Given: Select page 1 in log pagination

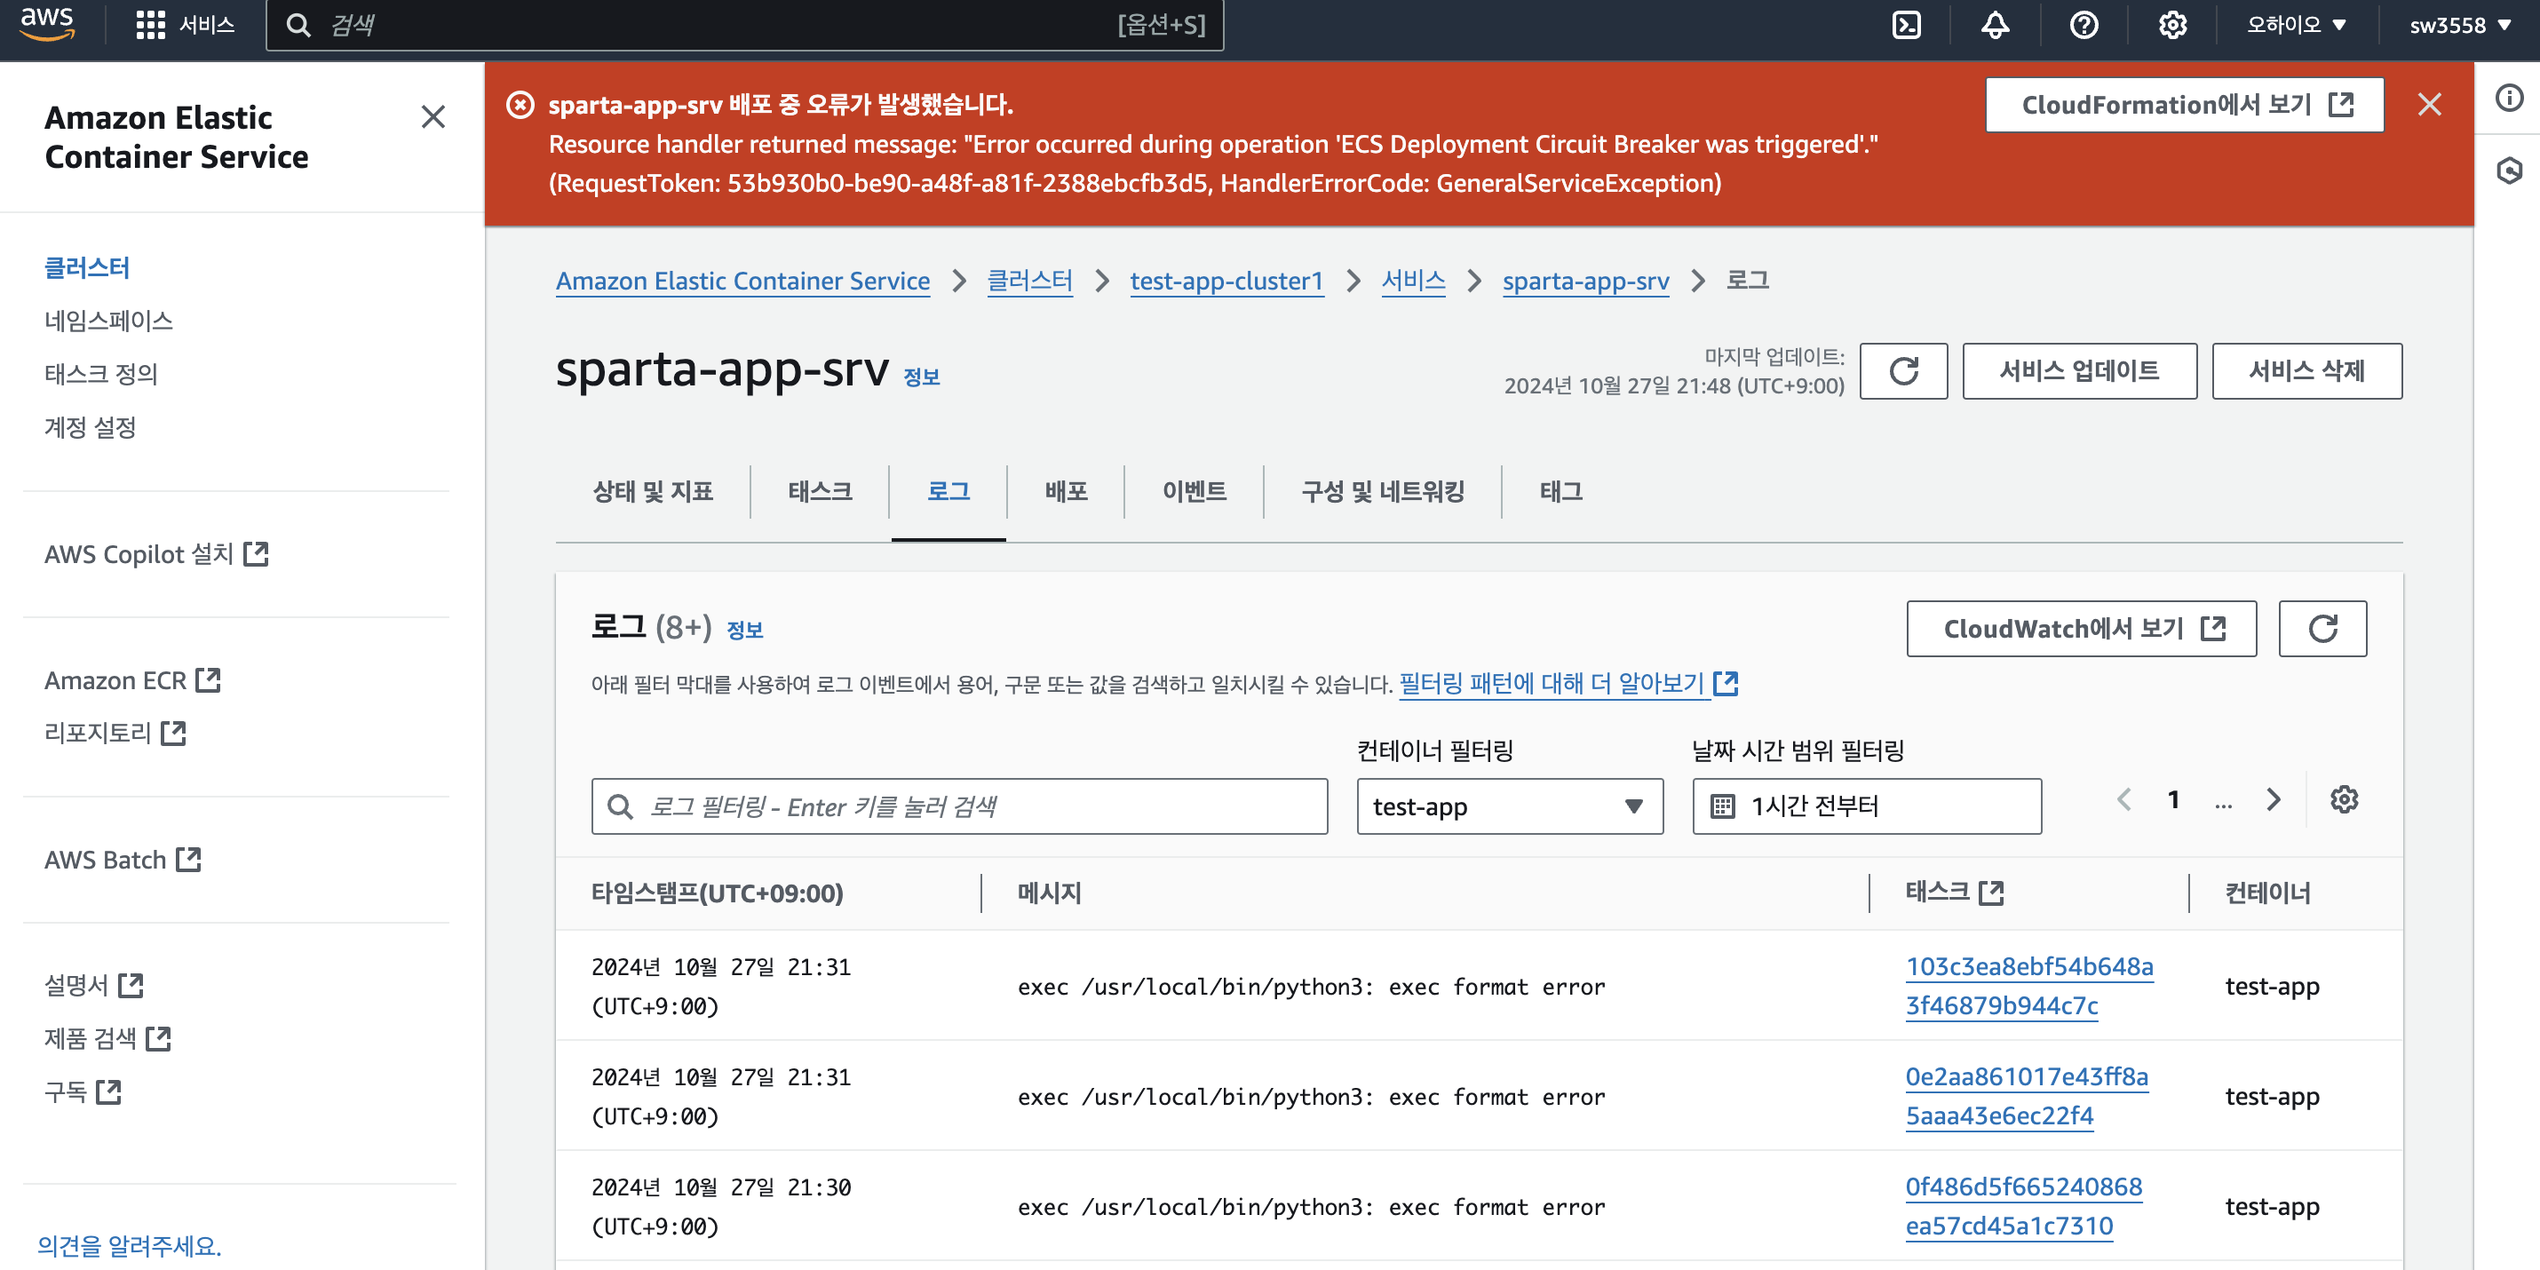Looking at the screenshot, I should (x=2172, y=799).
